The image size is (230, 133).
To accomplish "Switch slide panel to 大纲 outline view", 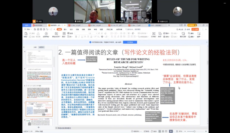I will point(35,47).
